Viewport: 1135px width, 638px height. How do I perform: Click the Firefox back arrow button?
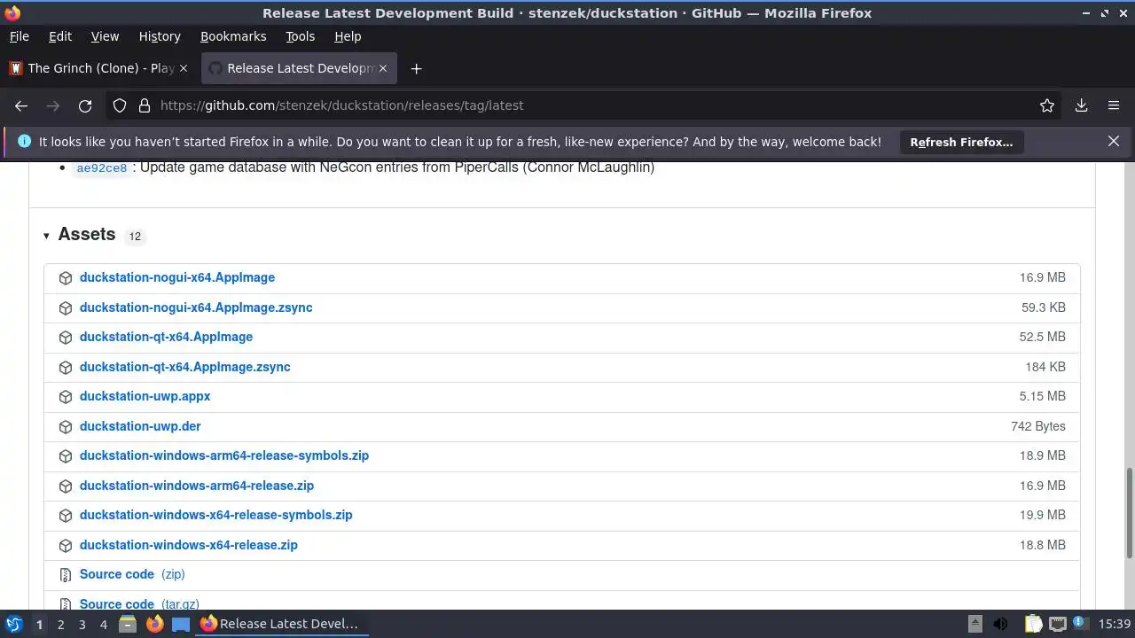pyautogui.click(x=21, y=105)
